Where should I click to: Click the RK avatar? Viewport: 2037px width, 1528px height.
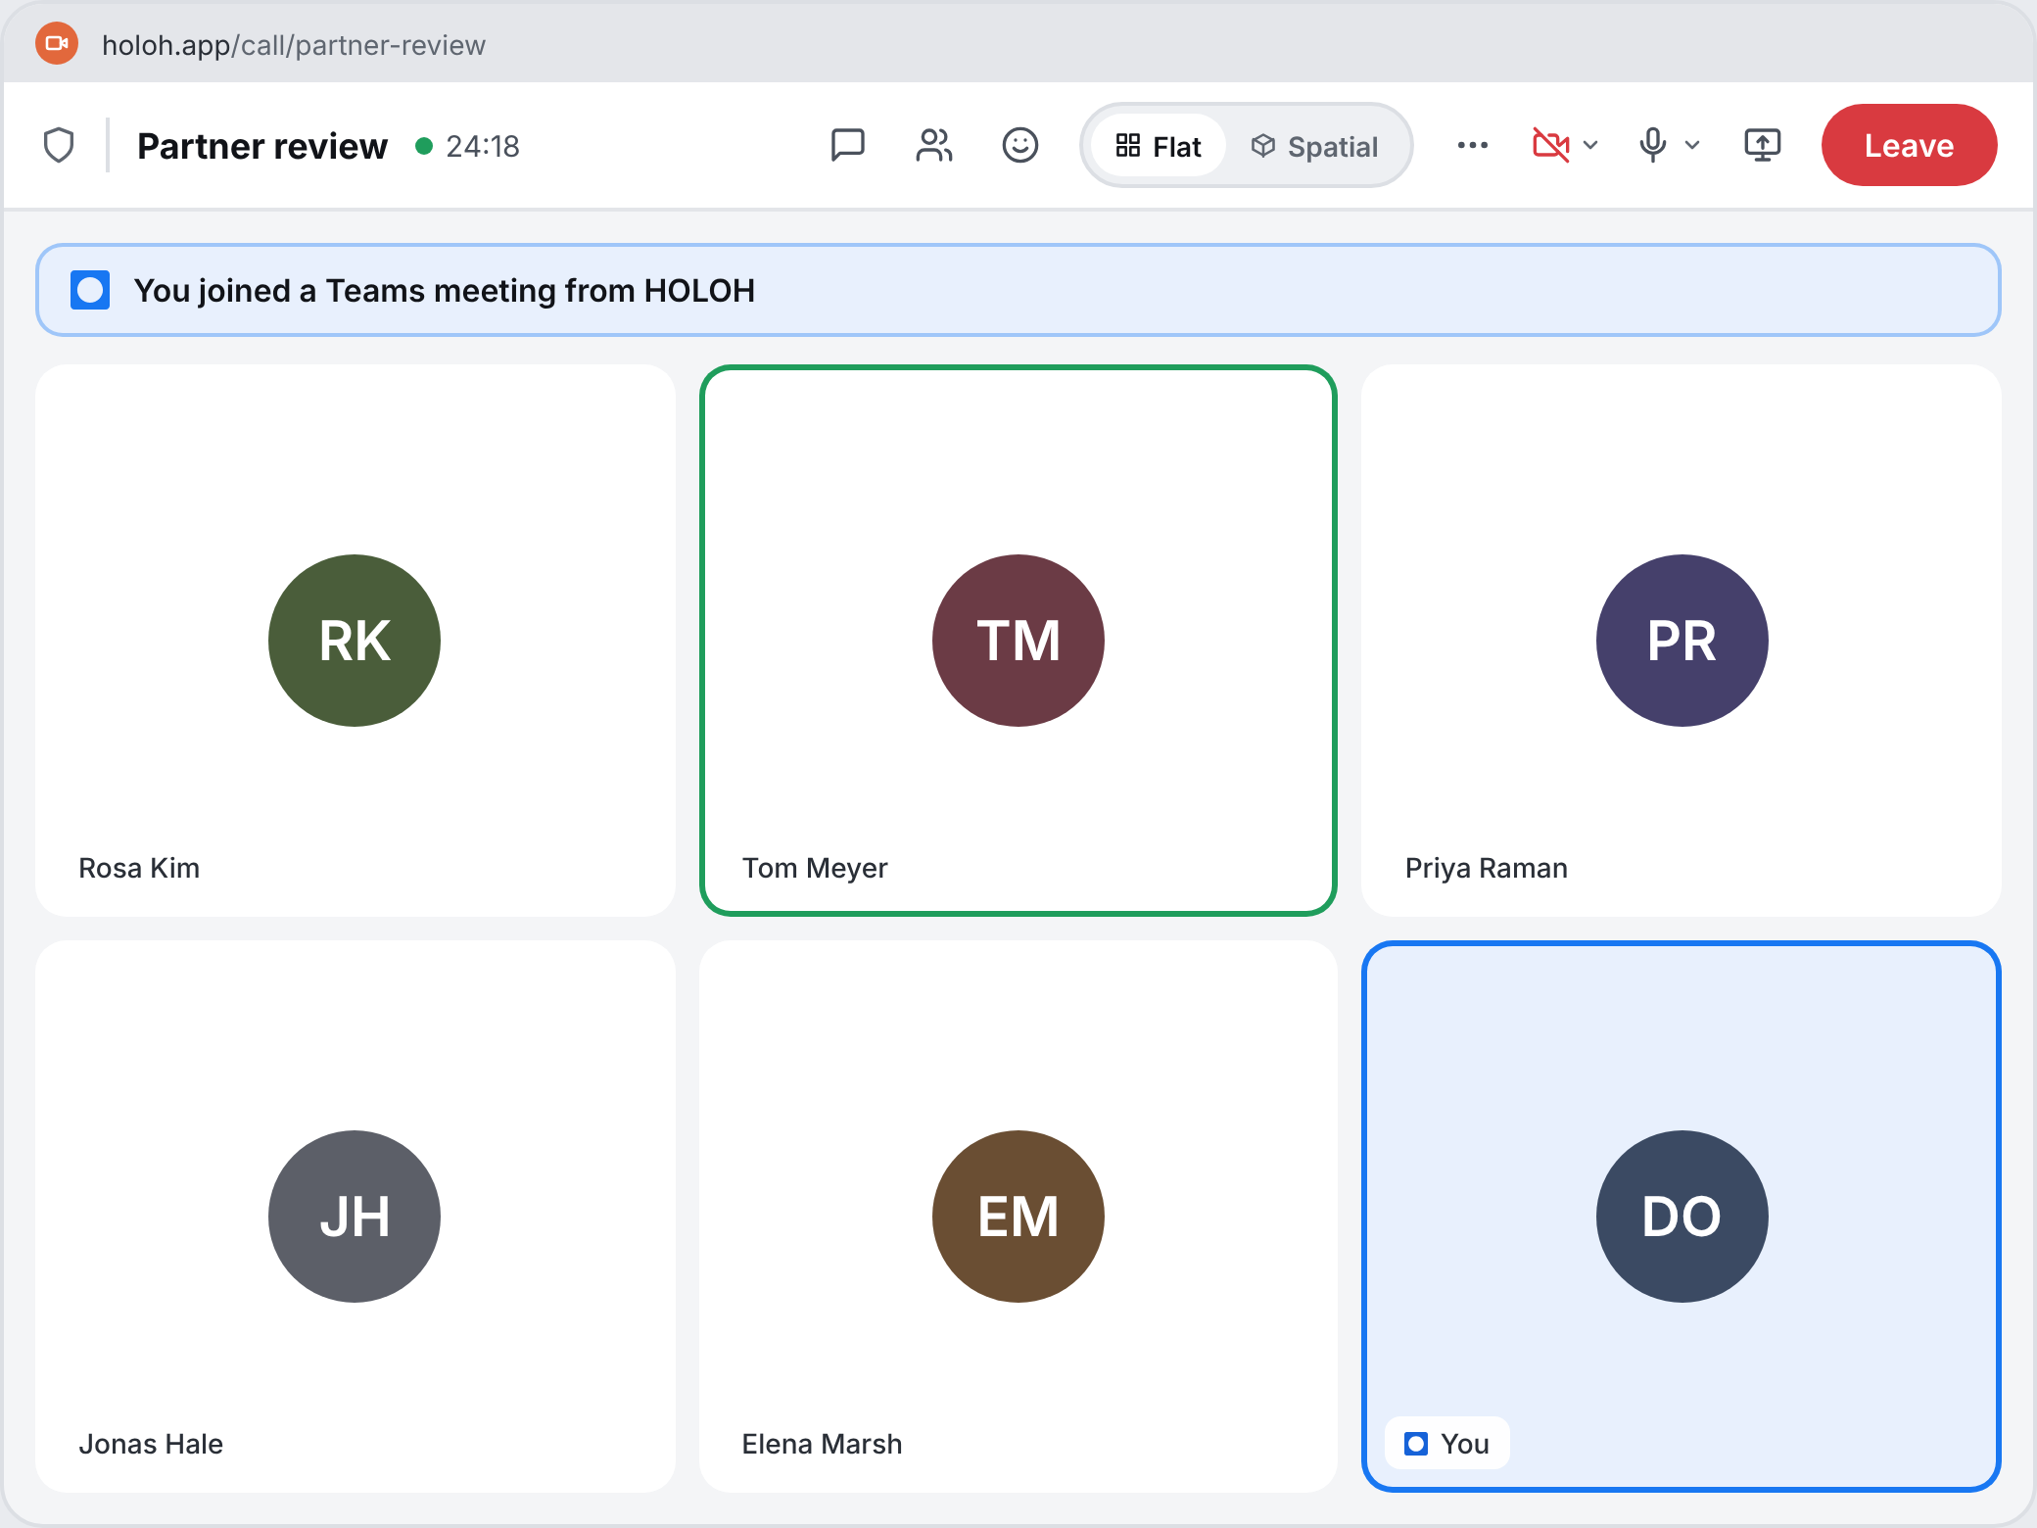pos(355,641)
